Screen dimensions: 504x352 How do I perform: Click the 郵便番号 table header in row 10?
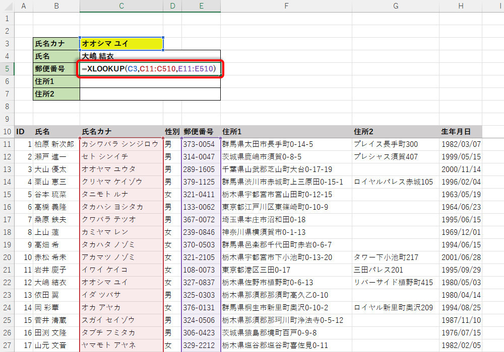click(201, 132)
